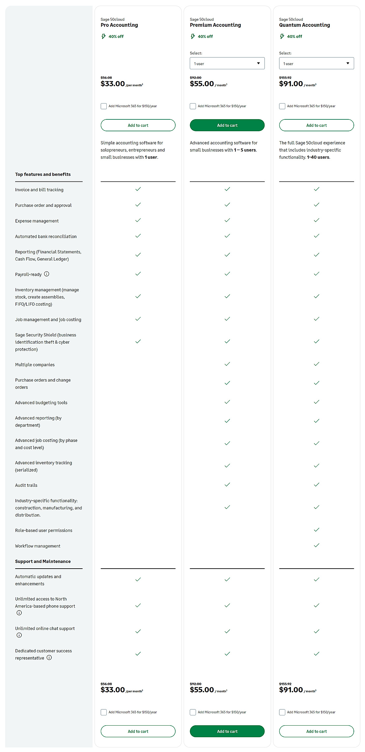Add Quantum Accounting to cart

[316, 125]
